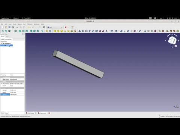The width and height of the screenshot is (180, 135).
Task: Open the Shape builder icon
Action: click(x=75, y=31)
